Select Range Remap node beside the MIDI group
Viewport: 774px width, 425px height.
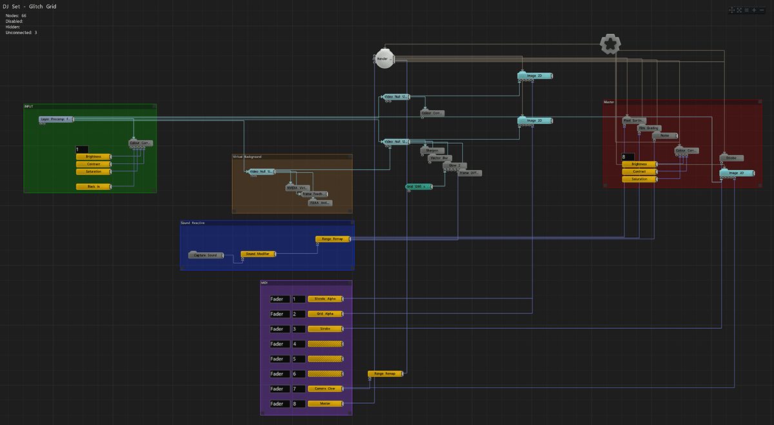click(x=385, y=373)
